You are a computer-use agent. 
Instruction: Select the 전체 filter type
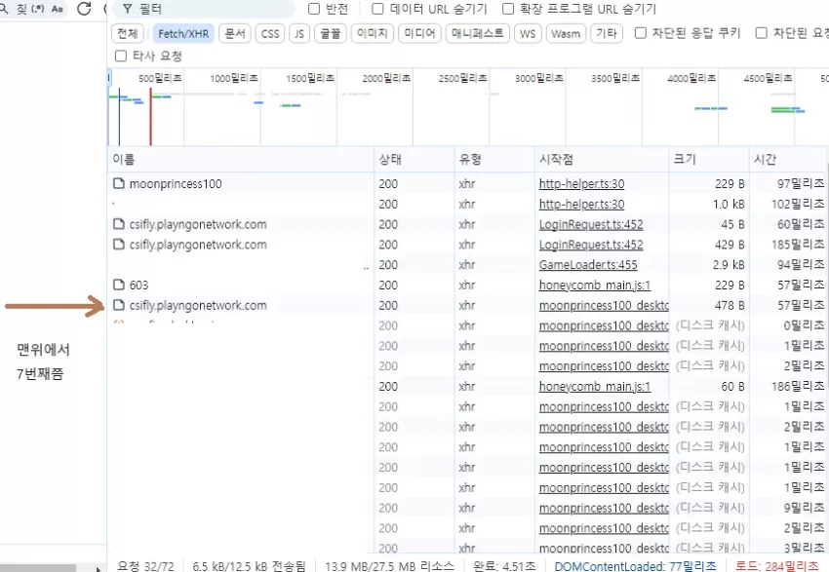coord(128,34)
